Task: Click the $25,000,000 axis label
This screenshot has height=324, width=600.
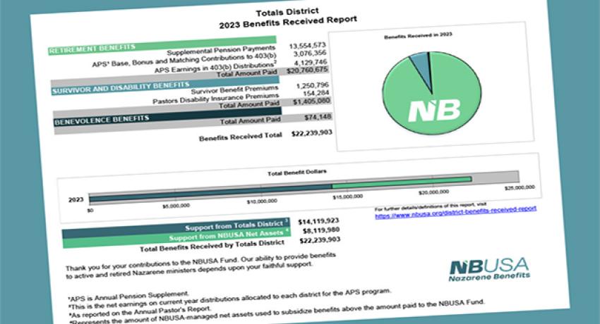Action: click(520, 187)
